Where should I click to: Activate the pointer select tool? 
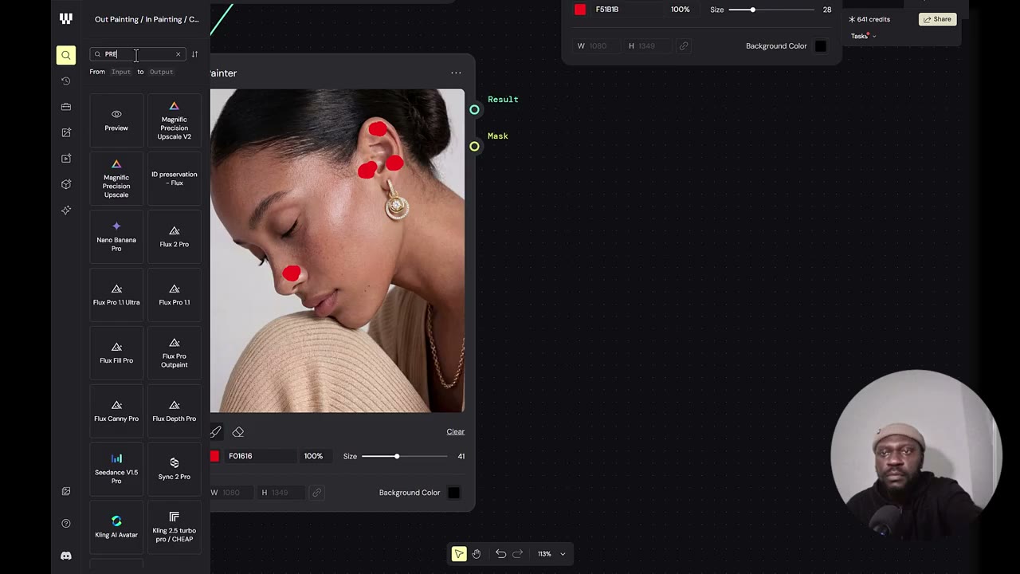tap(459, 554)
